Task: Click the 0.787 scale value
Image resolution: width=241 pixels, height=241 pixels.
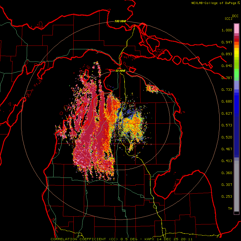Action: point(227,78)
